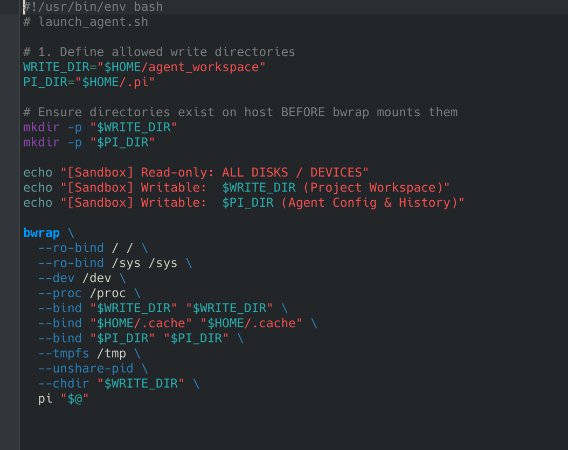Place cursor on PI_DIR="$HOME/.pi" line

[x=89, y=82]
